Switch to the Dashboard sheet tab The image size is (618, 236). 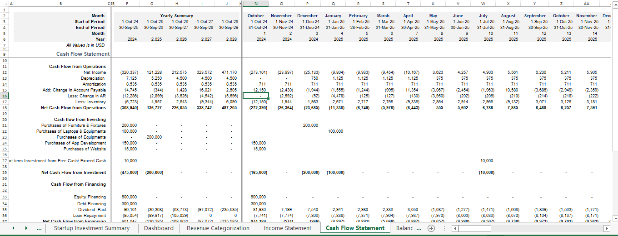click(x=159, y=228)
